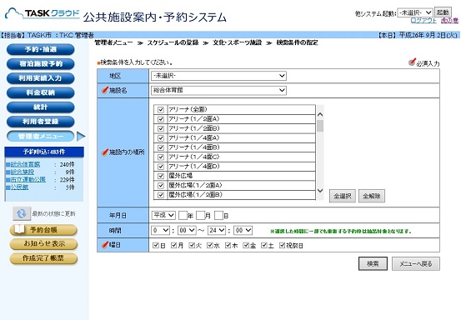
Task: Open the 施設名 dropdown showing 総合体育館
Action: click(218, 90)
